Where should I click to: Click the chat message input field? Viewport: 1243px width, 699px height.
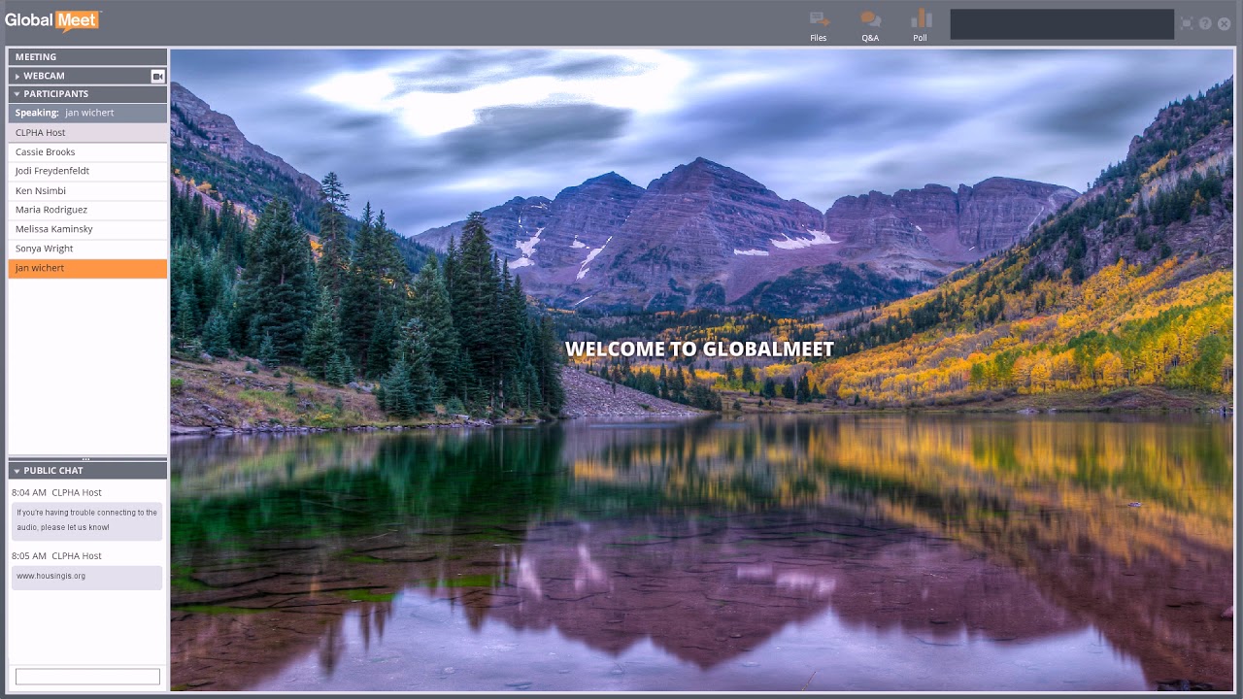(x=87, y=677)
